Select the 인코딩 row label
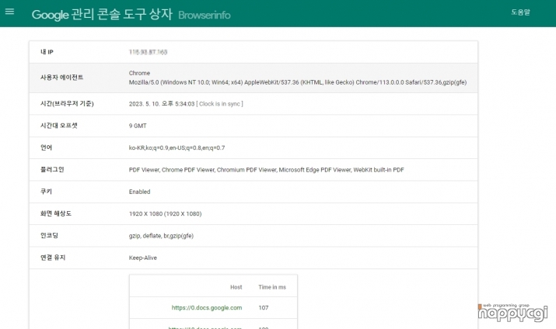This screenshot has height=329, width=556. (49, 235)
